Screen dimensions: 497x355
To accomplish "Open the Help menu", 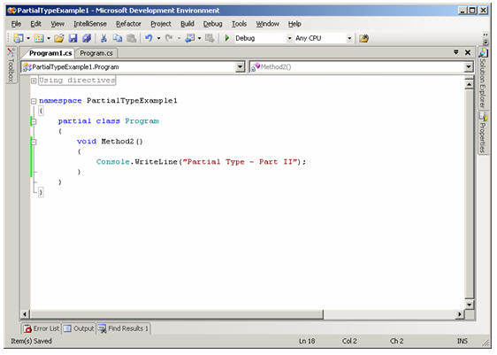I will (294, 24).
